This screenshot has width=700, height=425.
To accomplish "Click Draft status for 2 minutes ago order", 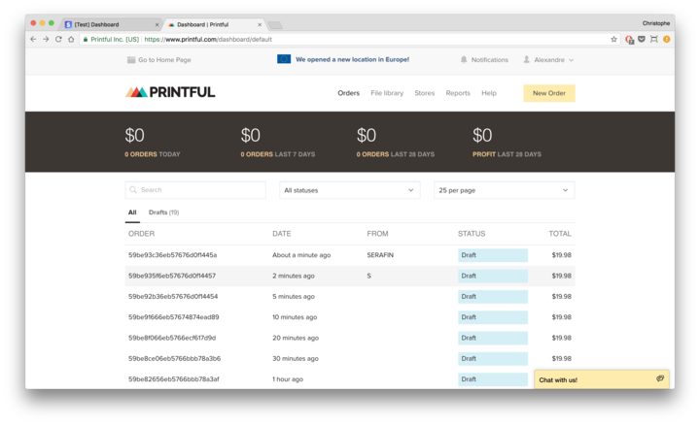I will coord(493,276).
